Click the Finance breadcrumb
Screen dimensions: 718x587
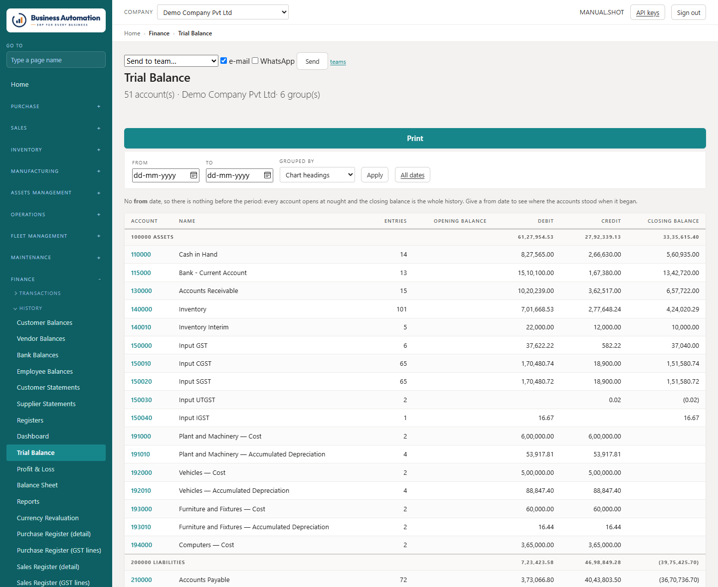[159, 33]
